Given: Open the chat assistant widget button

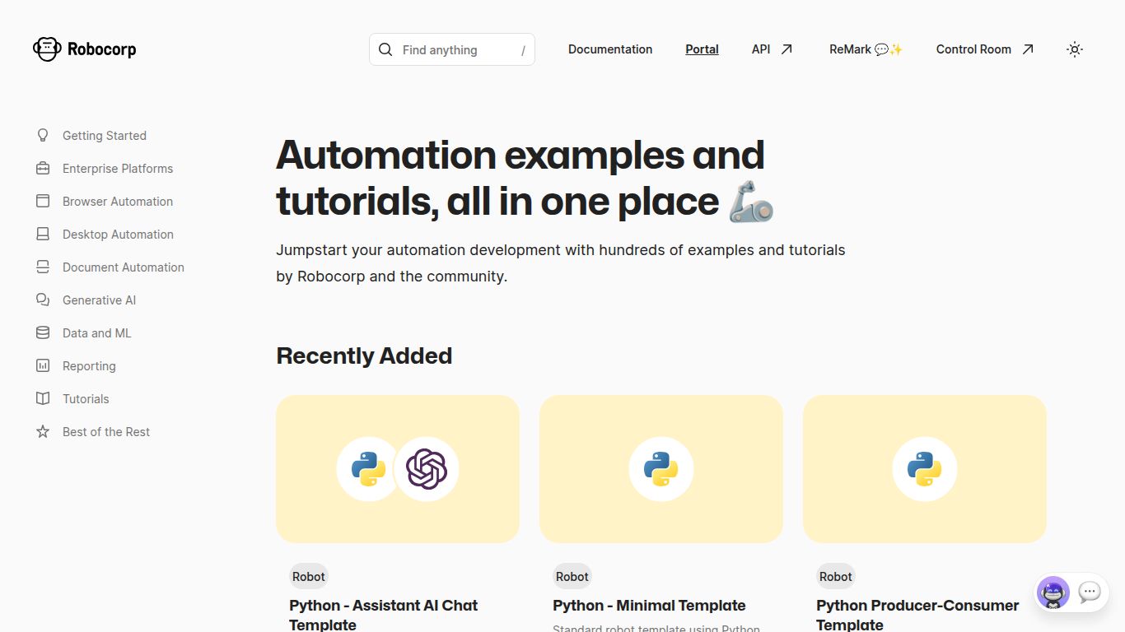Looking at the screenshot, I should (1089, 592).
